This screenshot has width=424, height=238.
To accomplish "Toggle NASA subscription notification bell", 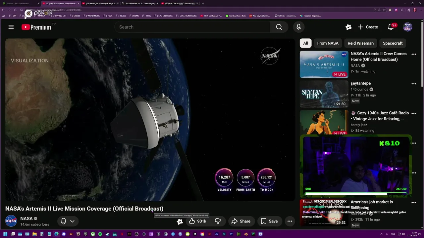I will point(64,221).
